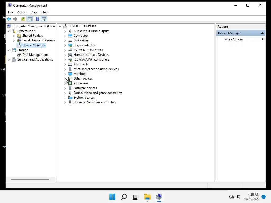Click the System devices category icon
This screenshot has height=203, width=271.
point(70,98)
